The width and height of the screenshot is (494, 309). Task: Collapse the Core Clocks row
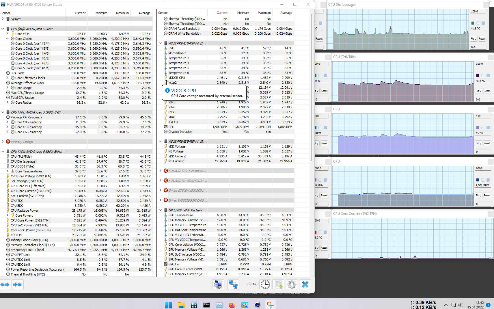[7, 39]
